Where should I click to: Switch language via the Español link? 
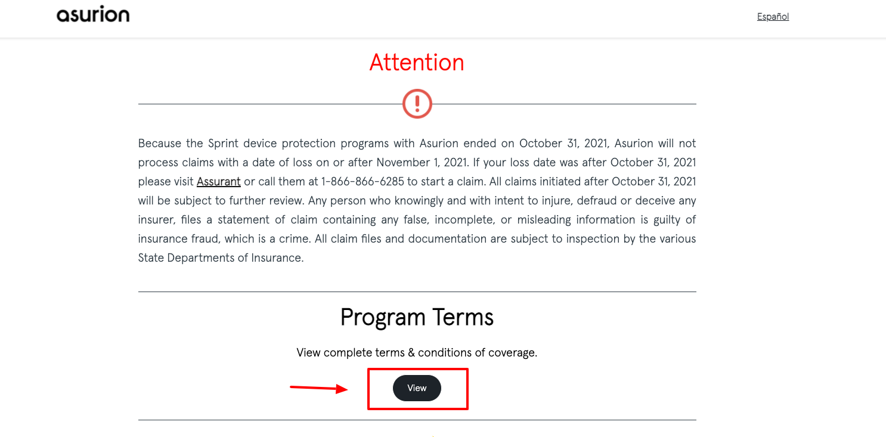(773, 17)
